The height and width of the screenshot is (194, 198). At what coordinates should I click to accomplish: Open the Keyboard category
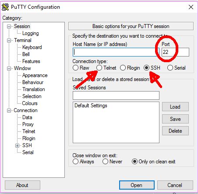[x=32, y=47]
